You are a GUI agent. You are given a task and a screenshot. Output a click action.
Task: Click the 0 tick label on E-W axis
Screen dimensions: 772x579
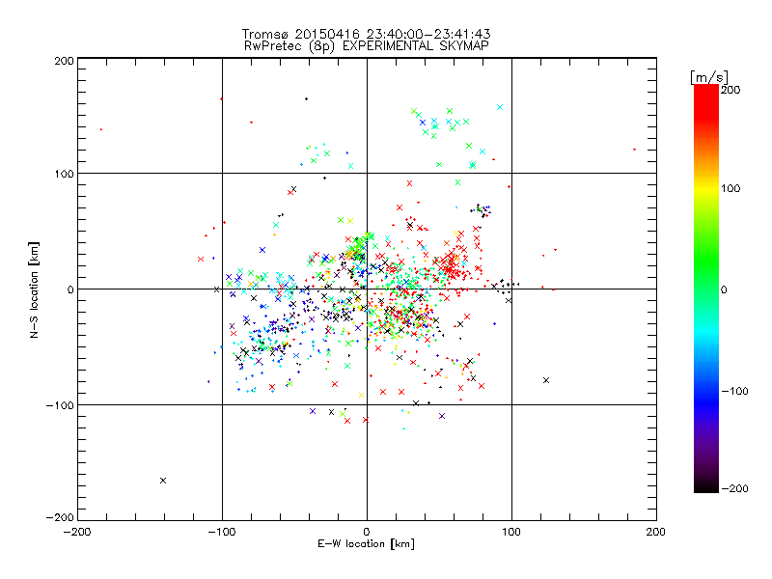coord(367,532)
